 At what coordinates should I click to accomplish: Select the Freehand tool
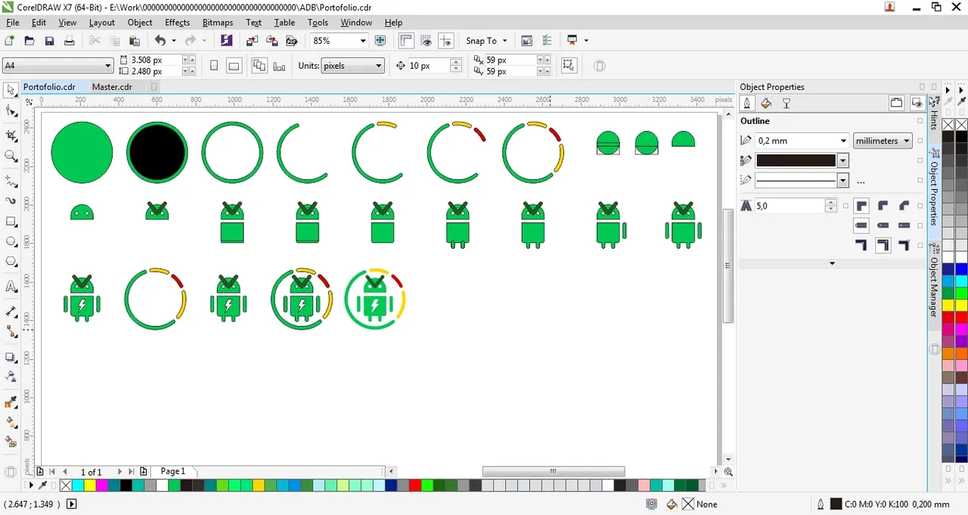pos(11,181)
